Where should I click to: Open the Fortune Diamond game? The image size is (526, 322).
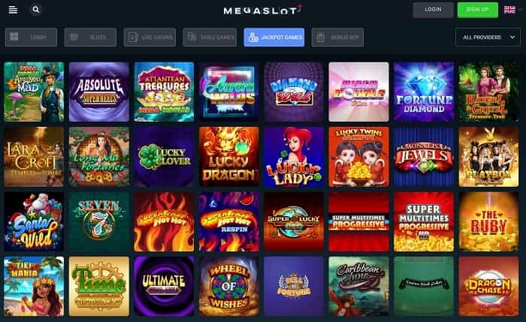(424, 92)
